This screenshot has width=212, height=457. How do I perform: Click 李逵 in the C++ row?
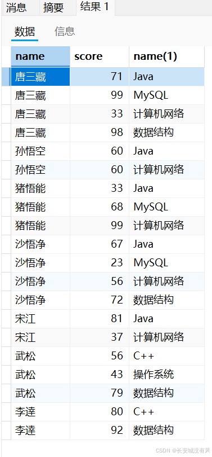tap(40, 412)
